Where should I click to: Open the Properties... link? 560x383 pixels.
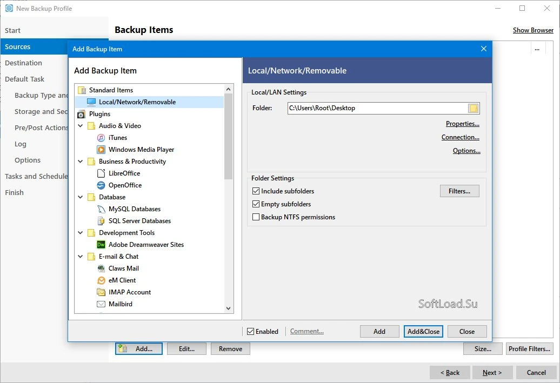coord(463,124)
